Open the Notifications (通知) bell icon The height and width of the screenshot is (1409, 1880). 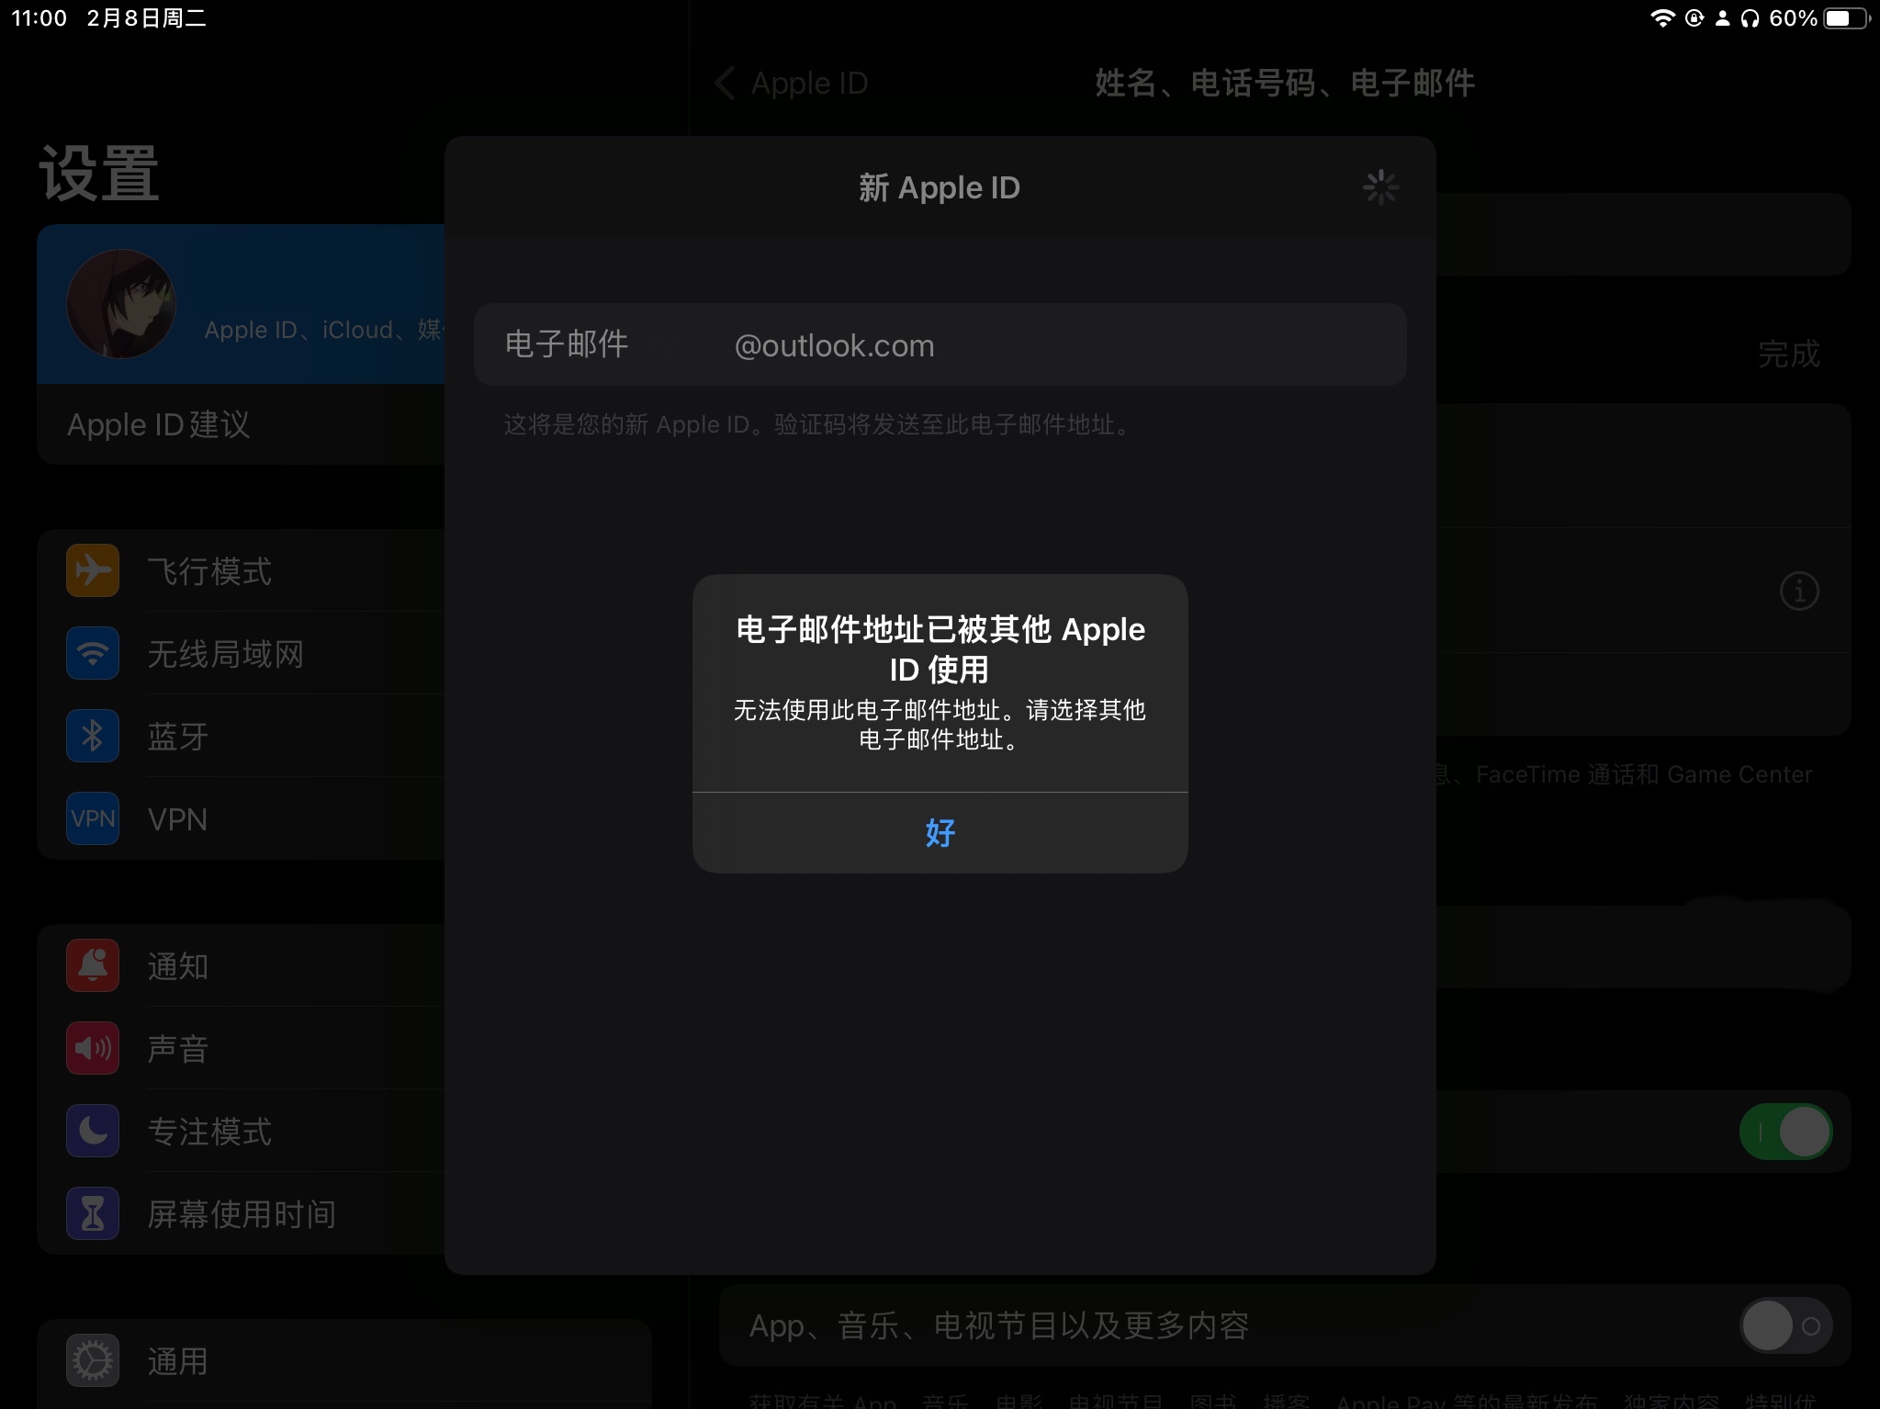[93, 965]
